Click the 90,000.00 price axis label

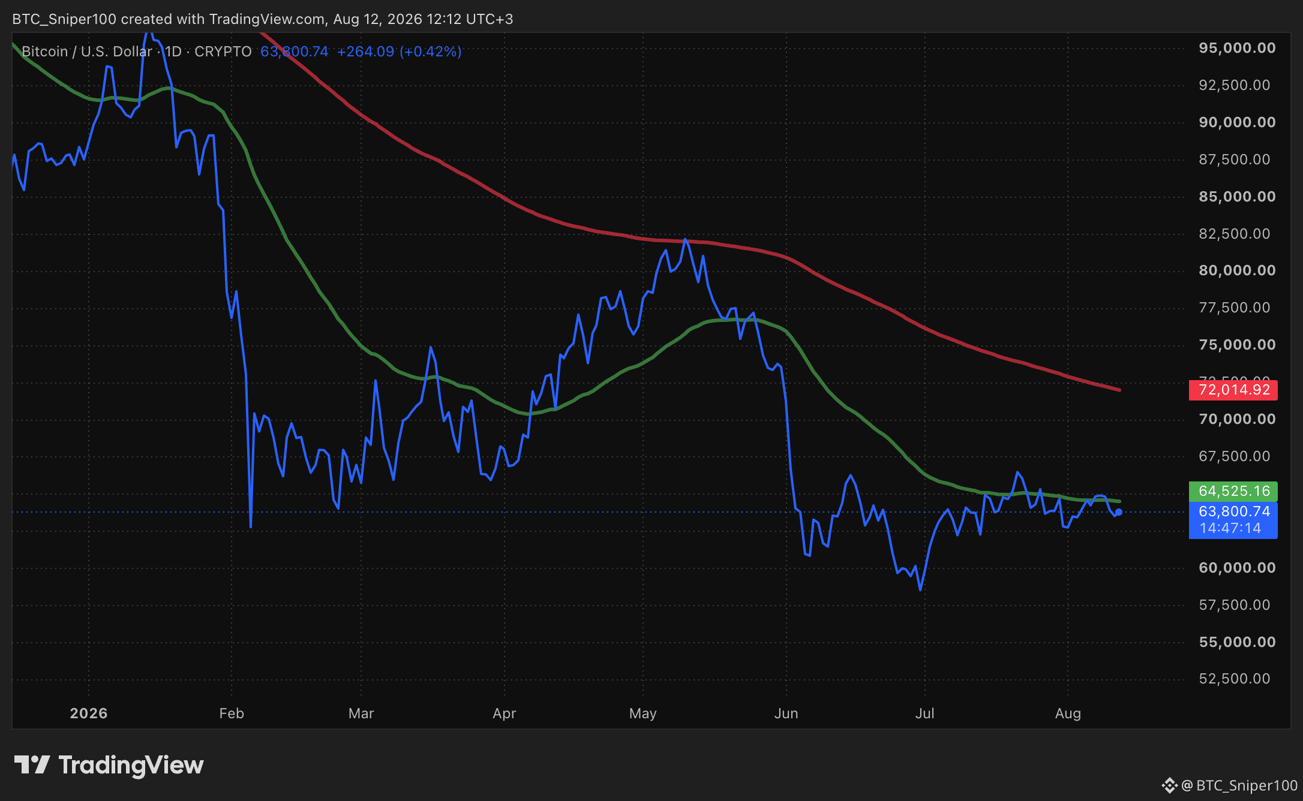coord(1237,122)
